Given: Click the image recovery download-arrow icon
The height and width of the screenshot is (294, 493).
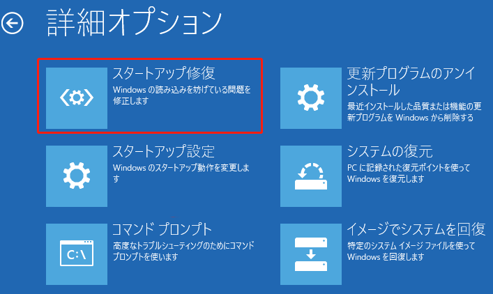Looking at the screenshot, I should click(x=311, y=254).
